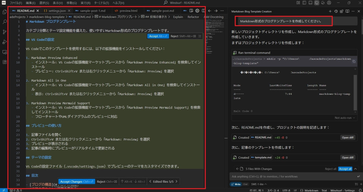
Task: Open the Remote Explorer view
Action: pos(4,52)
